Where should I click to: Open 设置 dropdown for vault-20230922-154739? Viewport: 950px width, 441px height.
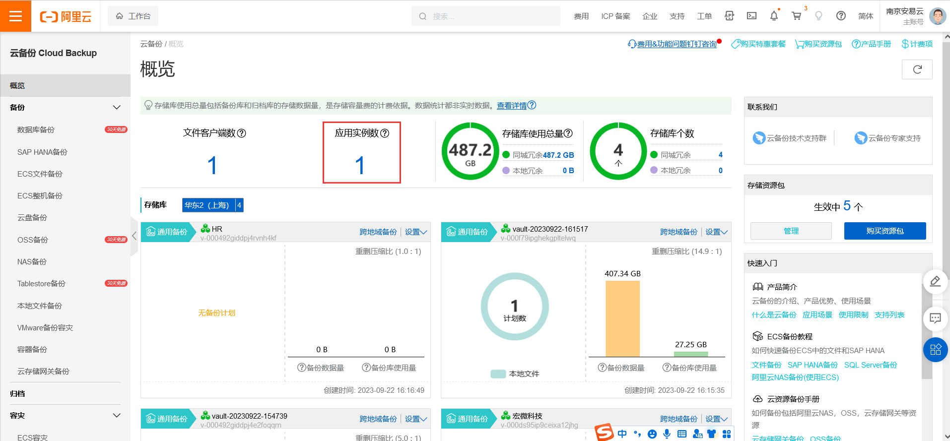tap(415, 419)
